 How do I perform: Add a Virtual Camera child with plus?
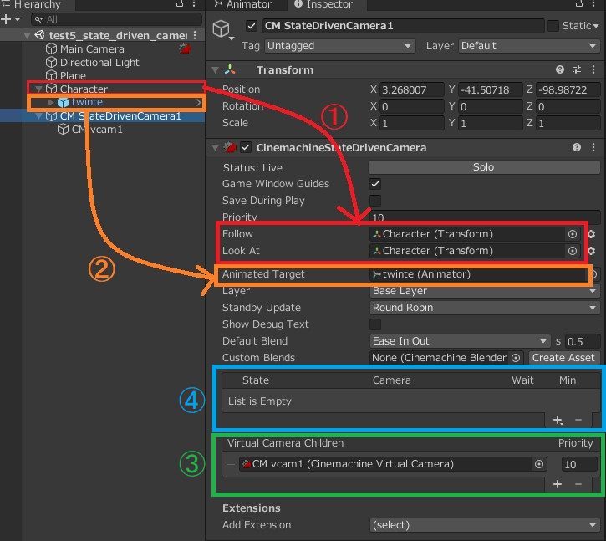(x=558, y=484)
